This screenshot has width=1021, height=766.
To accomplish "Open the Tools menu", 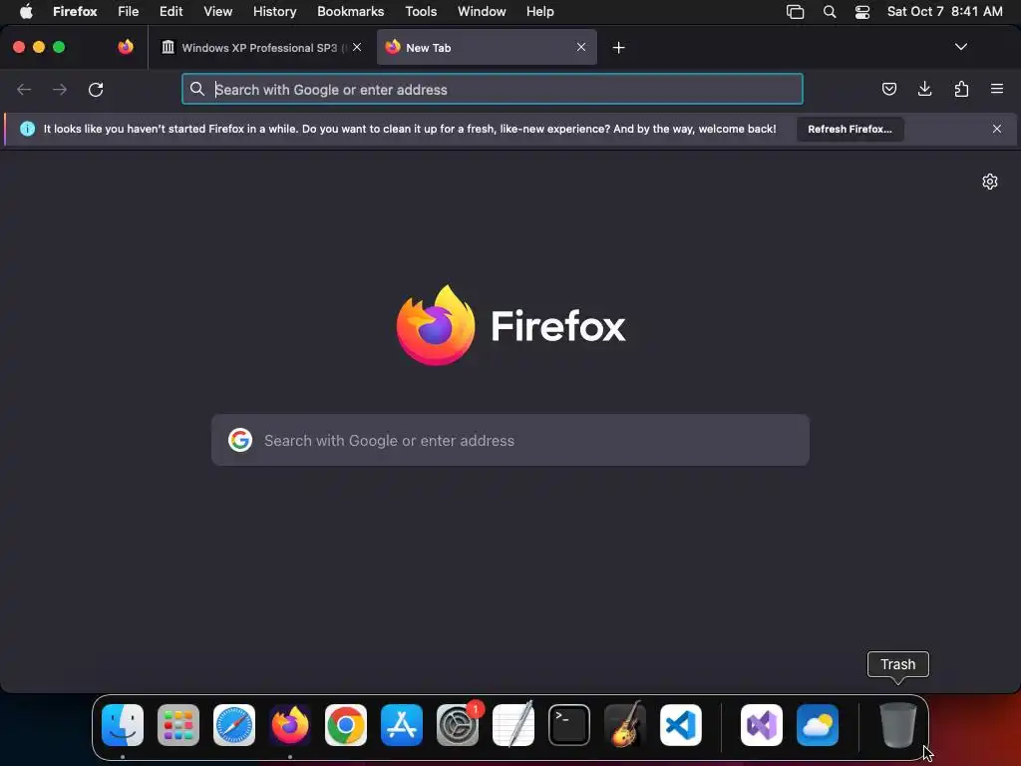I will [421, 11].
